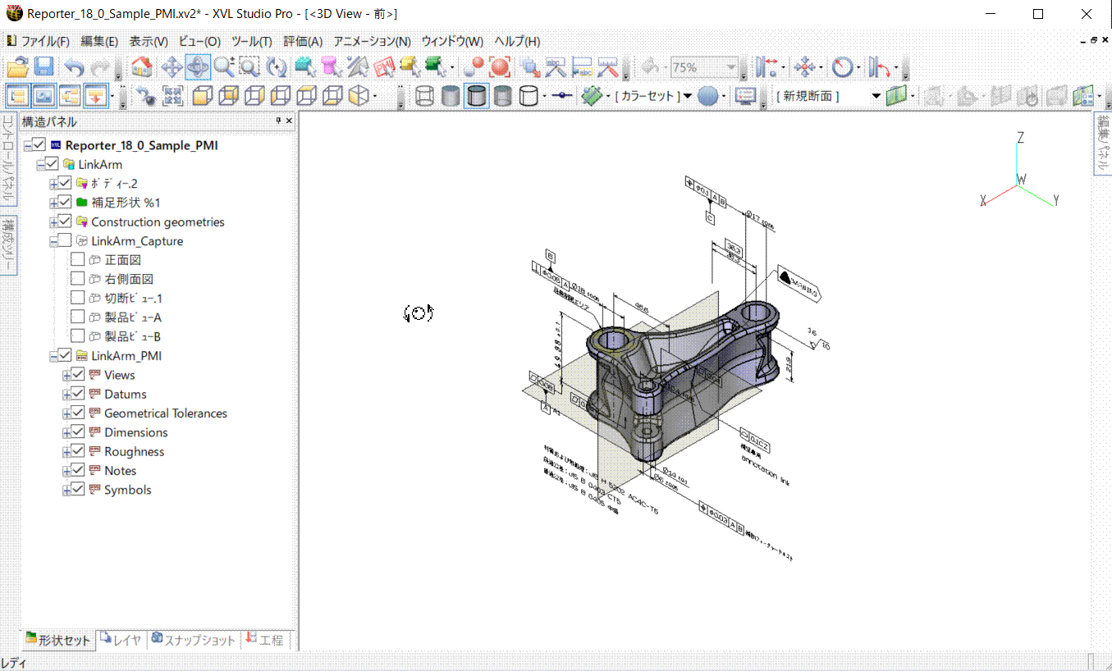
Task: Close the 構造パネル panel
Action: pos(289,121)
